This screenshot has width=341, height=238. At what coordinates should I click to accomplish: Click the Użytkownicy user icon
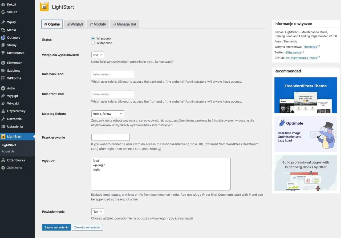click(x=3, y=111)
